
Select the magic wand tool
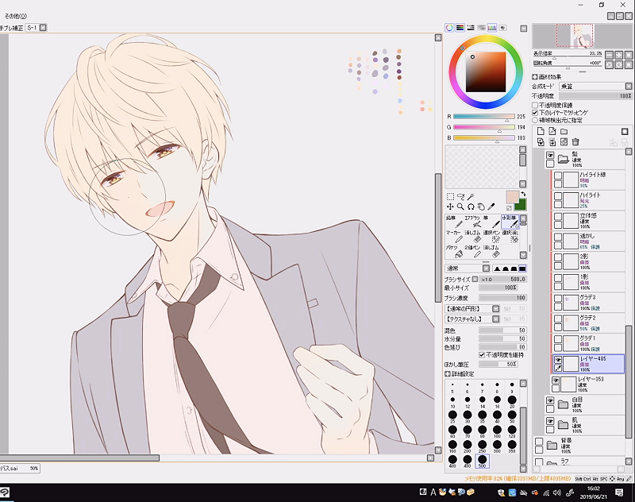click(x=471, y=196)
